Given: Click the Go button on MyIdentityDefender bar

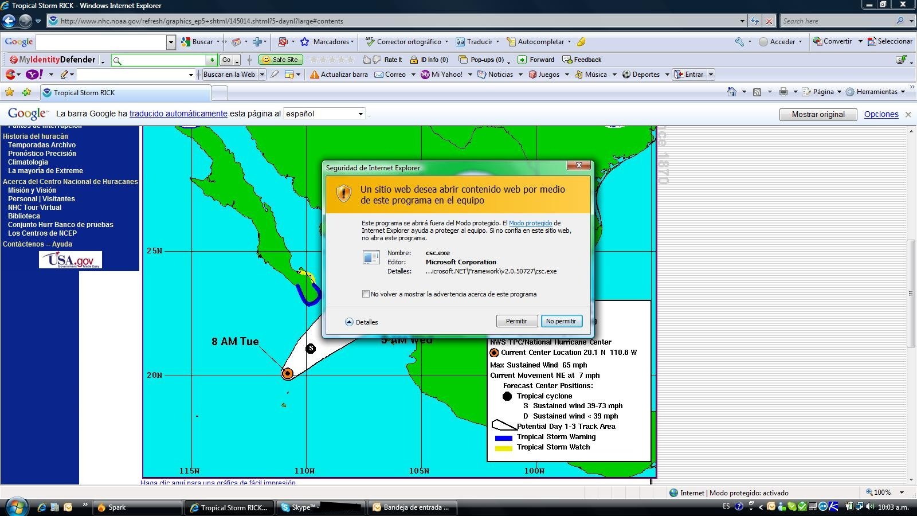Looking at the screenshot, I should pyautogui.click(x=226, y=60).
